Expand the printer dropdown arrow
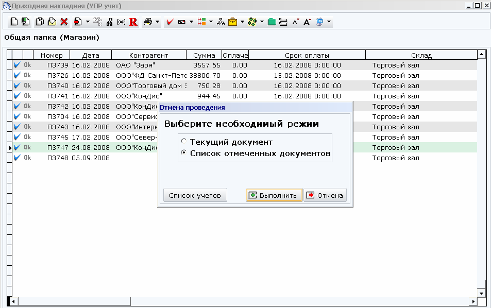This screenshot has height=308, width=491. (157, 22)
